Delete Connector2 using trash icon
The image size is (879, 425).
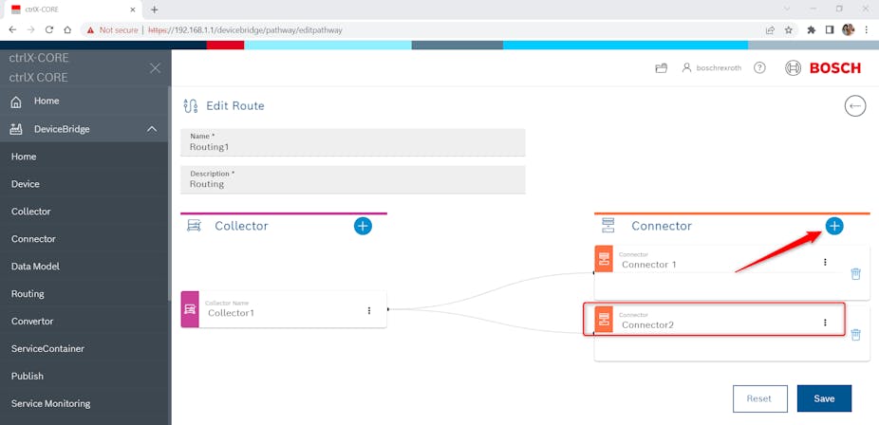click(x=855, y=334)
